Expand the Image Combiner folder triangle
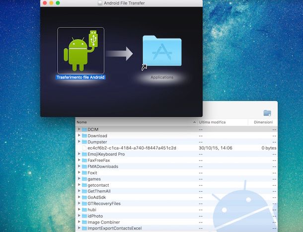This screenshot has width=303, height=232. click(x=79, y=222)
